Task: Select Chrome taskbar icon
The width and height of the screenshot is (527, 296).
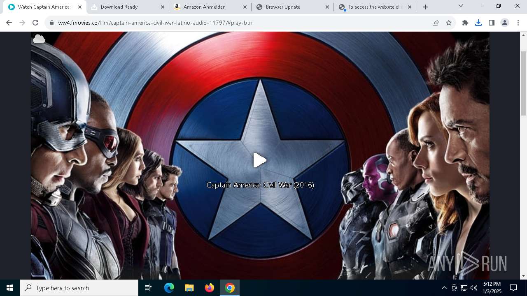Action: click(x=230, y=288)
